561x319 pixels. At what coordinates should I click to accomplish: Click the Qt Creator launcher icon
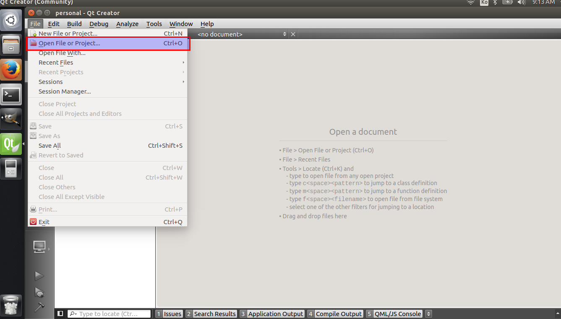11,144
